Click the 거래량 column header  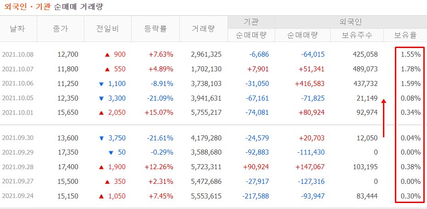203,28
